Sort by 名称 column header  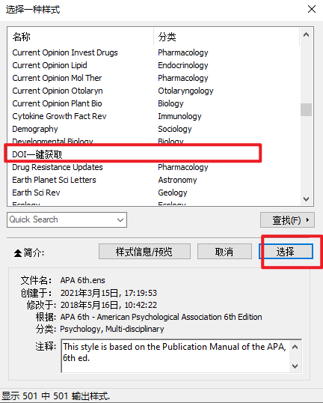click(x=80, y=37)
